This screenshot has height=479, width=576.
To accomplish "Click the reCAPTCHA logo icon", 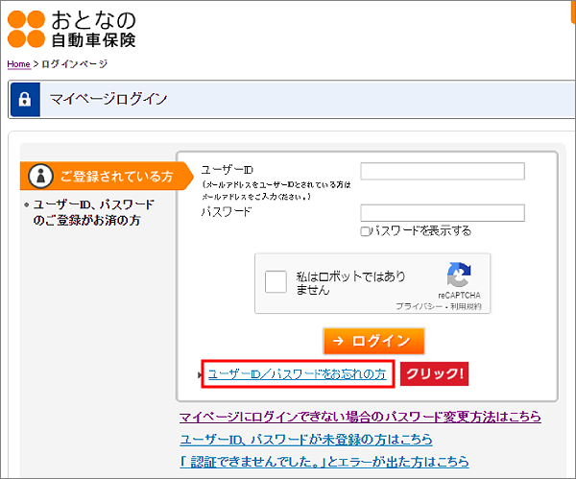I will tap(459, 275).
